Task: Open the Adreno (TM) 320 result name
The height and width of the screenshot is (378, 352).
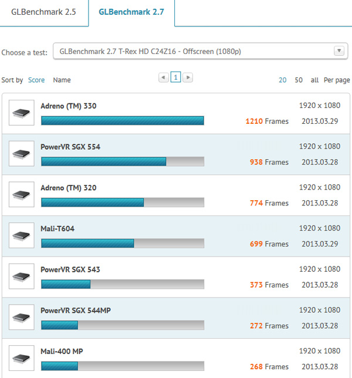Action: point(69,188)
